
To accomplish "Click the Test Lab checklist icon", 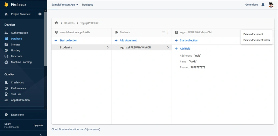I will (x=7, y=94).
